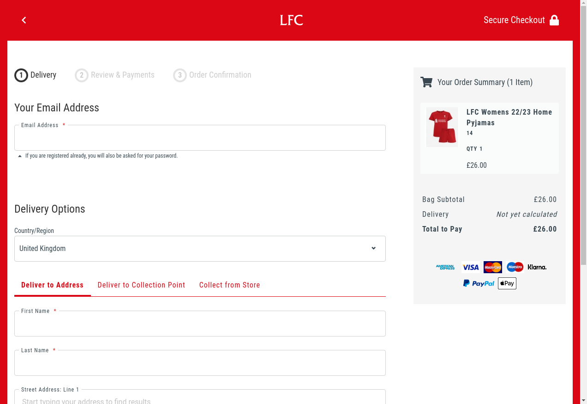This screenshot has width=587, height=404.
Task: Click the LFC Womens 22/23 Home Pyjamas title
Action: [x=509, y=117]
